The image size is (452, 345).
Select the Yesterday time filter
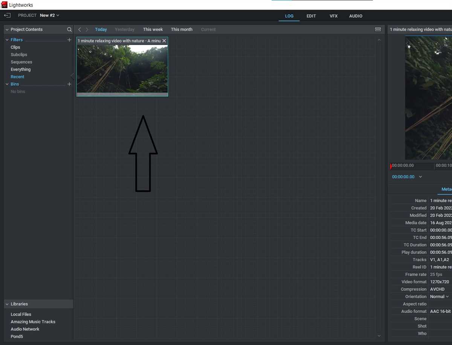(x=125, y=29)
